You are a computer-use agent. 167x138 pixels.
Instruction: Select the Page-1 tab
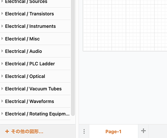(x=113, y=131)
